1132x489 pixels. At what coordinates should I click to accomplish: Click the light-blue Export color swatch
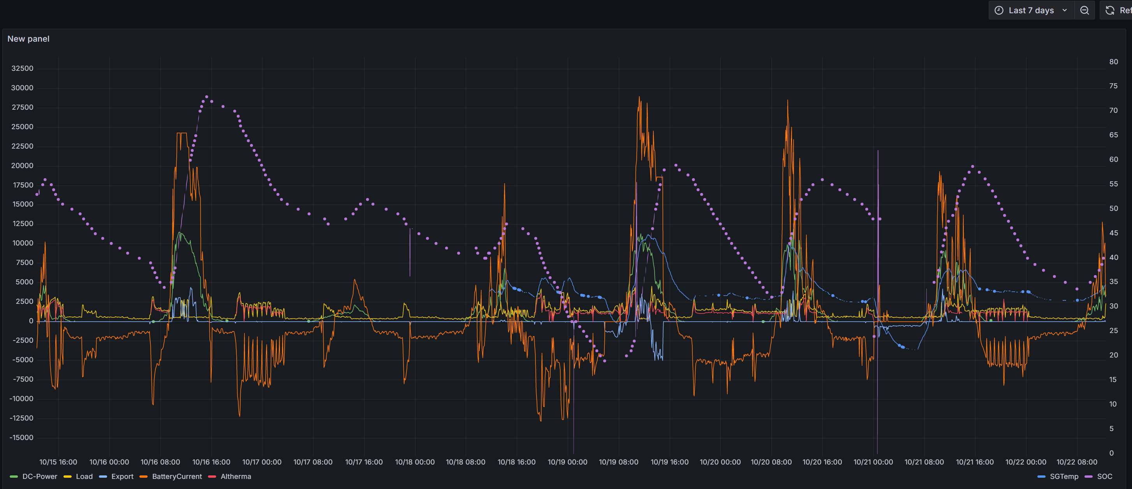[x=103, y=477]
